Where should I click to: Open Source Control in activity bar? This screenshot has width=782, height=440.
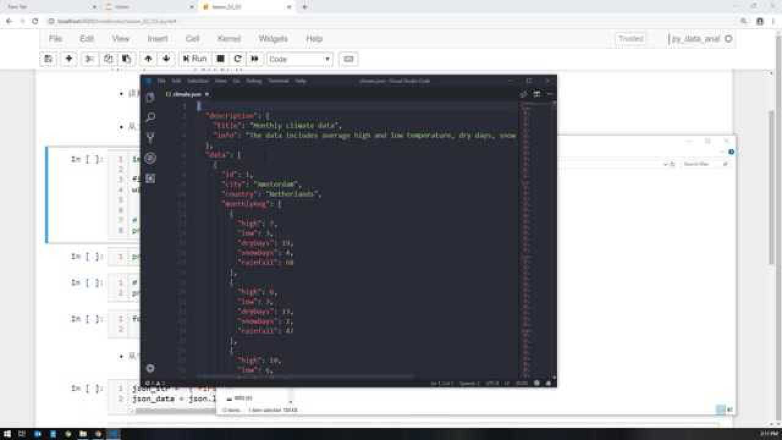(x=150, y=137)
